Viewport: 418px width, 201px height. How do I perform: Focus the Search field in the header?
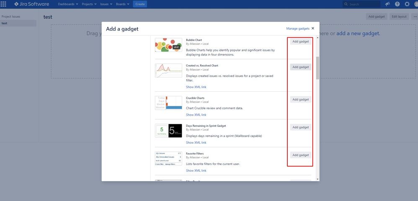(x=361, y=4)
